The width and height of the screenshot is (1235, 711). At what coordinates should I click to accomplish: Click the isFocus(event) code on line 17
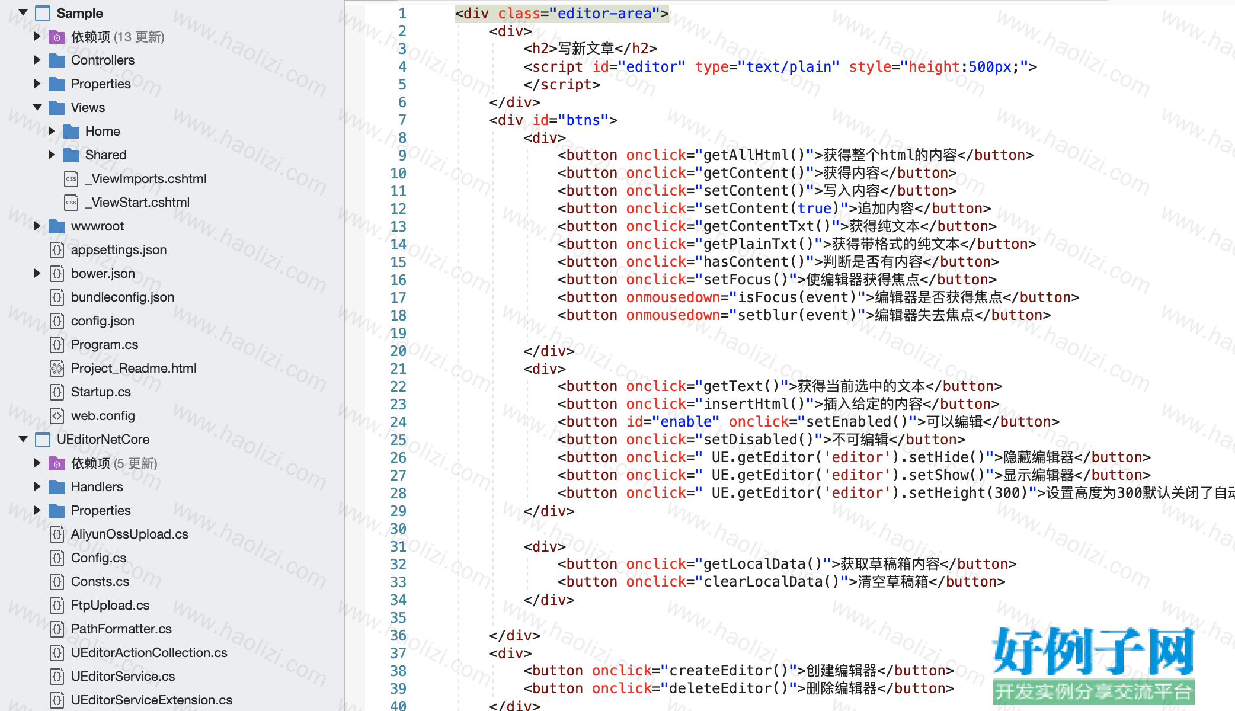pyautogui.click(x=797, y=297)
